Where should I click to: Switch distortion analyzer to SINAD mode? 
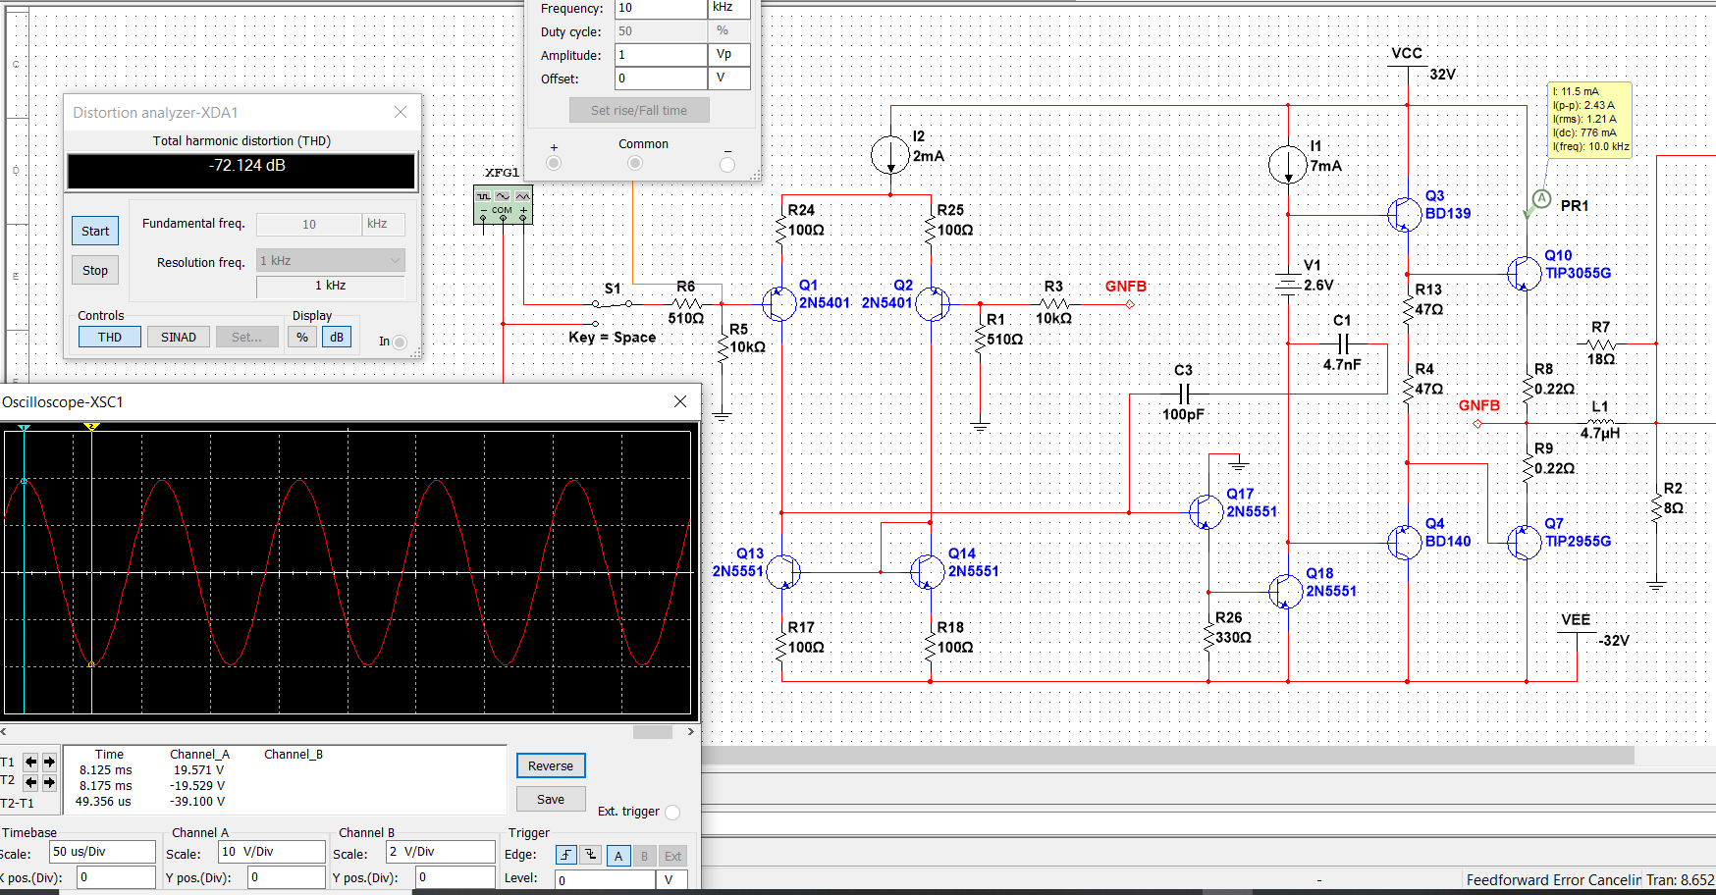pyautogui.click(x=179, y=337)
